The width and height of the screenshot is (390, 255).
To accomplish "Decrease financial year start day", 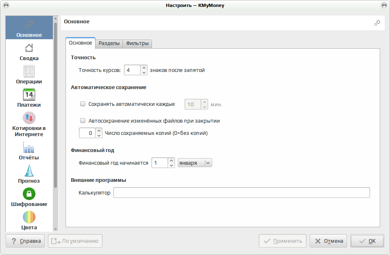I will (x=171, y=166).
